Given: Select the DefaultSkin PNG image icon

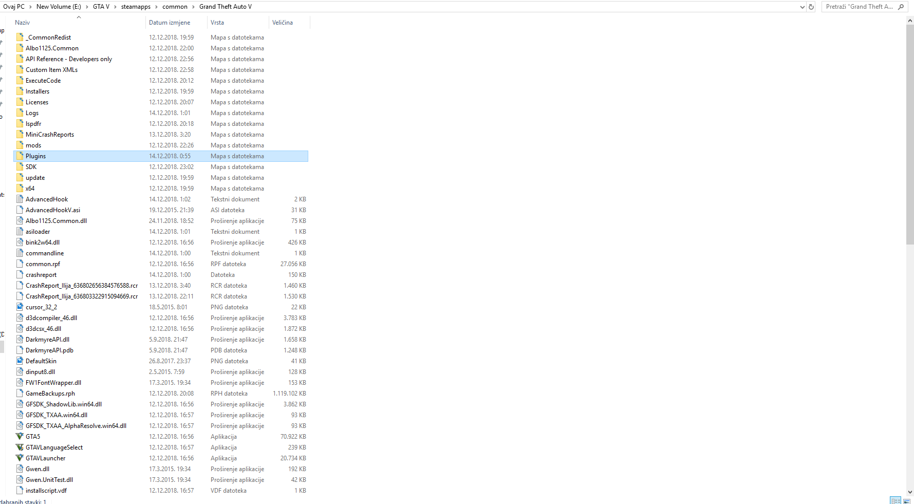Looking at the screenshot, I should point(20,361).
